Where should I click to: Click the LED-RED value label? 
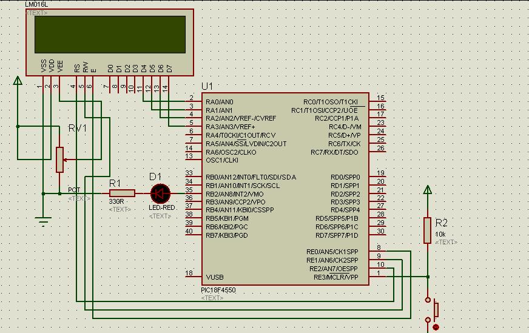[x=162, y=207]
